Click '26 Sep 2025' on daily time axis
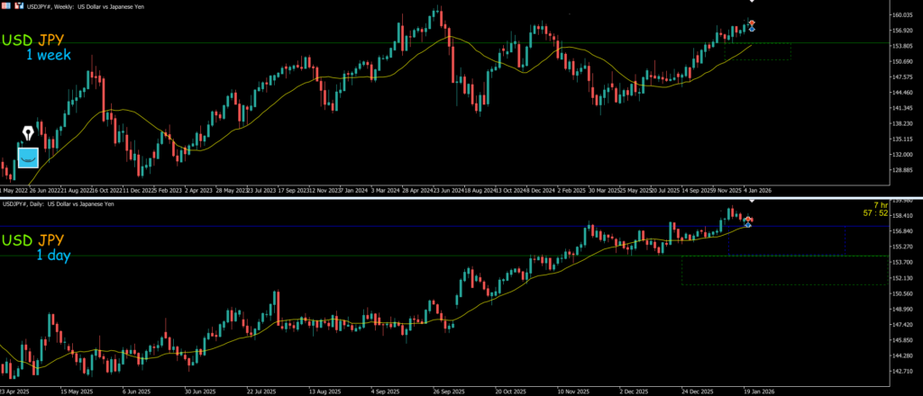Viewport: 923px width, 396px height. 446,392
